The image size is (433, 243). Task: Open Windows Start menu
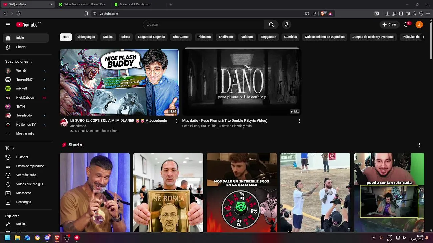coord(7,238)
